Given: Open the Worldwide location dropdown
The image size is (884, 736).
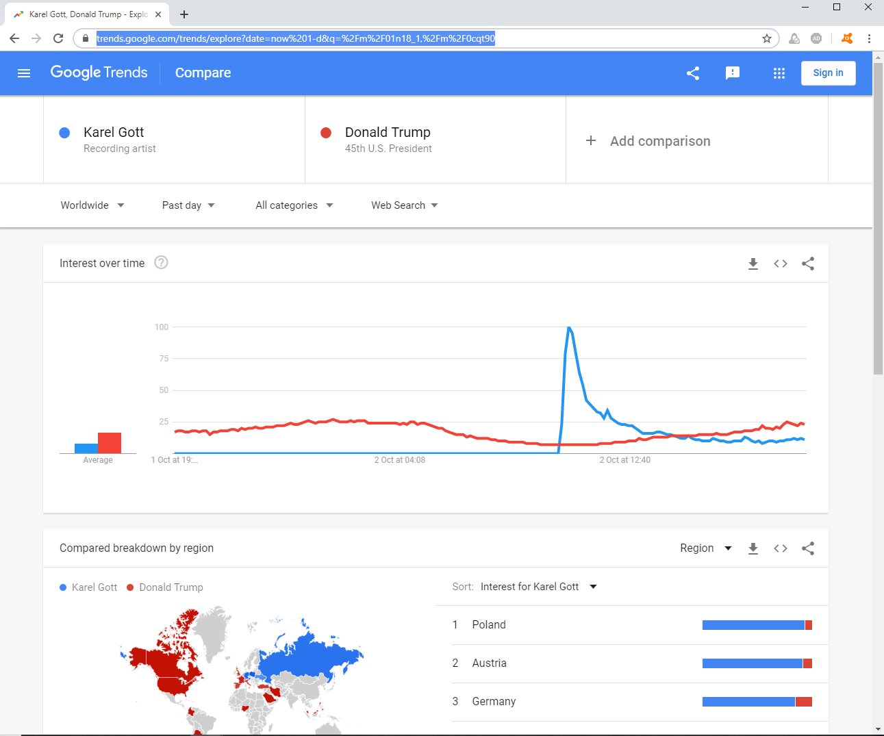Looking at the screenshot, I should 92,205.
